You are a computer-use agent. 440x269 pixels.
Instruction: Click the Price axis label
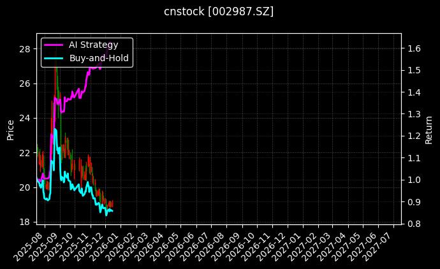coord(10,128)
